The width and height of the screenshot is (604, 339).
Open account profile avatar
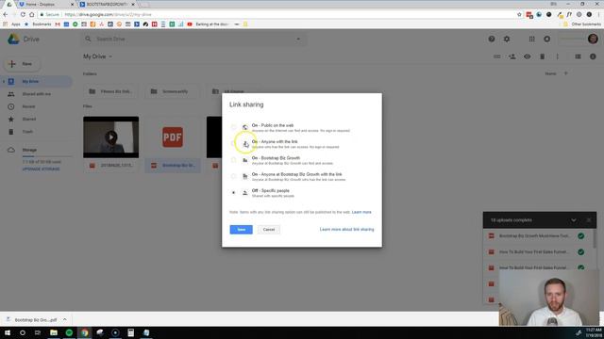tap(593, 39)
